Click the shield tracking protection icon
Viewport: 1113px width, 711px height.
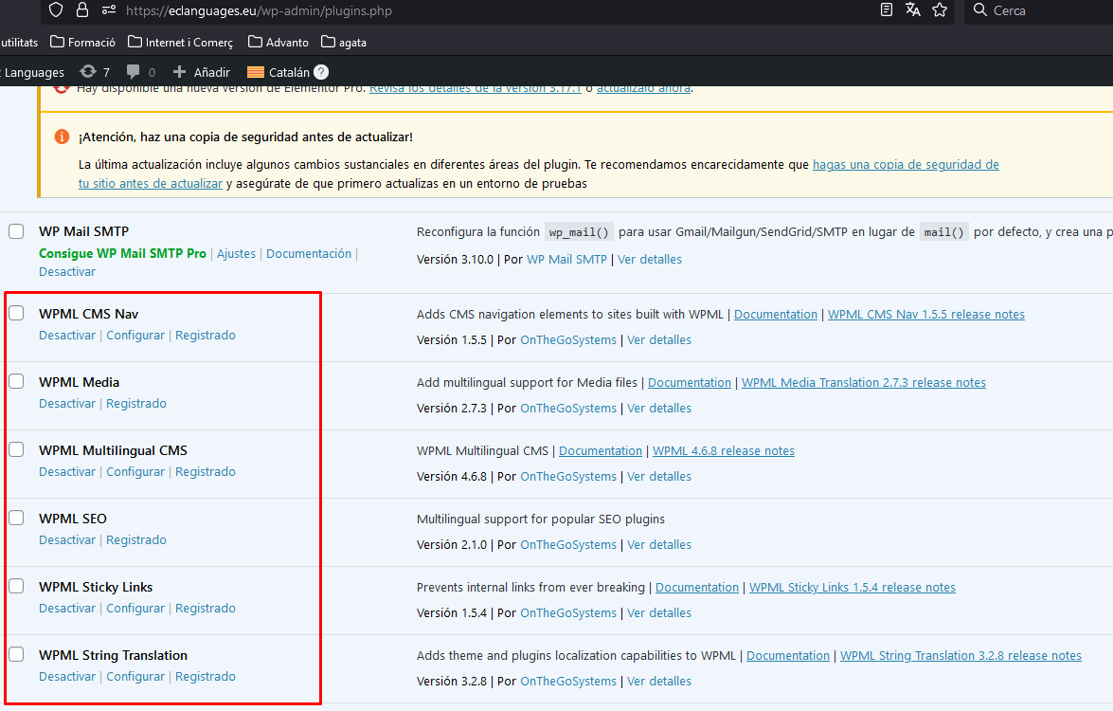[x=55, y=9]
